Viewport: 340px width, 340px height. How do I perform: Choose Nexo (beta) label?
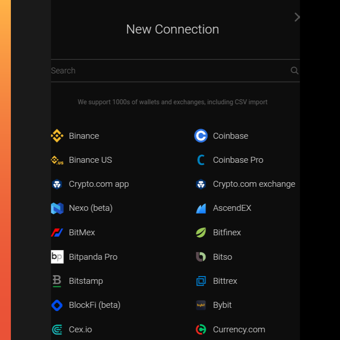click(x=91, y=208)
